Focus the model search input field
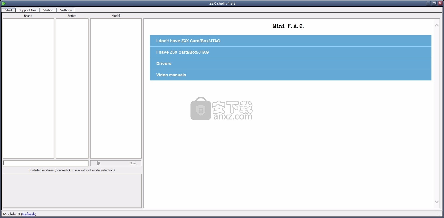 [x=46, y=163]
